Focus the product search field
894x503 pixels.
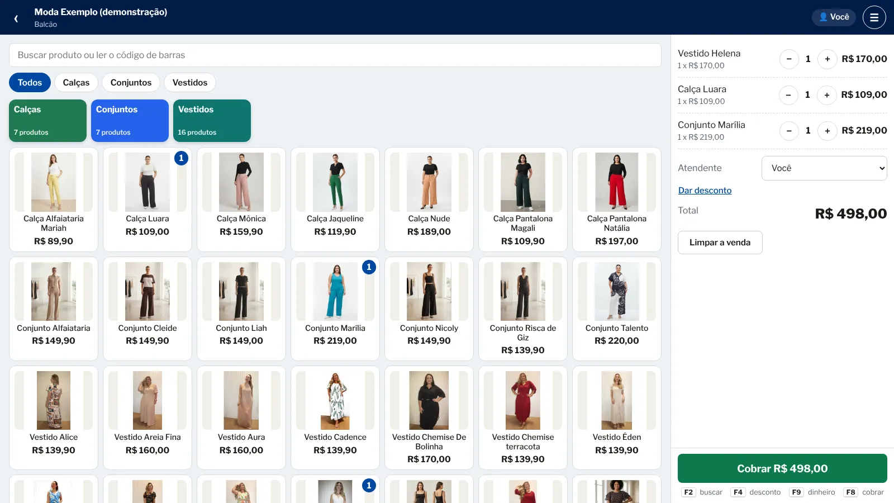click(335, 55)
